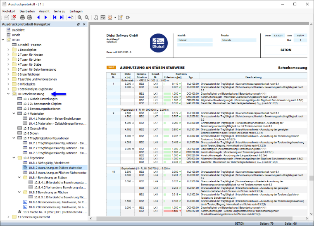Select 10.3 Bemessungssituationen
Viewport: 314px width, 226px height.
pyautogui.click(x=42, y=109)
